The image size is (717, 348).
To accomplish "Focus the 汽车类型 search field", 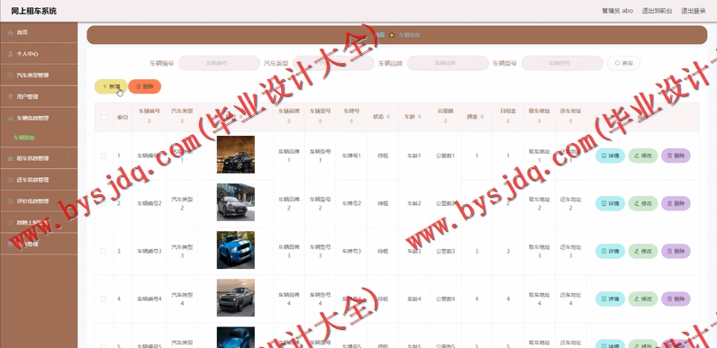I will tap(333, 64).
